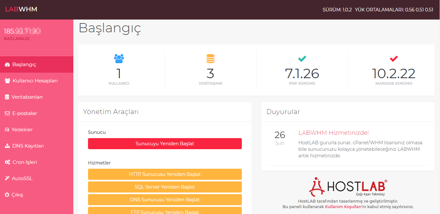The height and width of the screenshot is (214, 440).
Task: Click the LABWHM logo
Action: pos(21,9)
